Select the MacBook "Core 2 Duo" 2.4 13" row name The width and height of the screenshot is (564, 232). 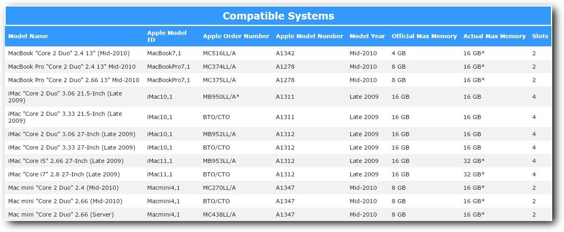(x=69, y=53)
